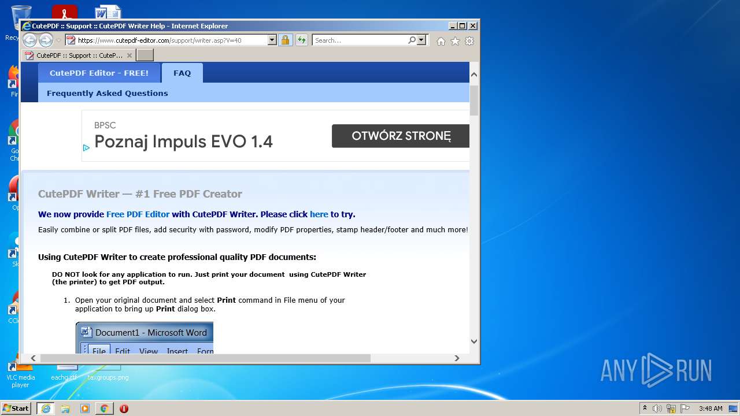The height and width of the screenshot is (416, 740).
Task: Select the Word document desktop icon
Action: click(x=108, y=12)
